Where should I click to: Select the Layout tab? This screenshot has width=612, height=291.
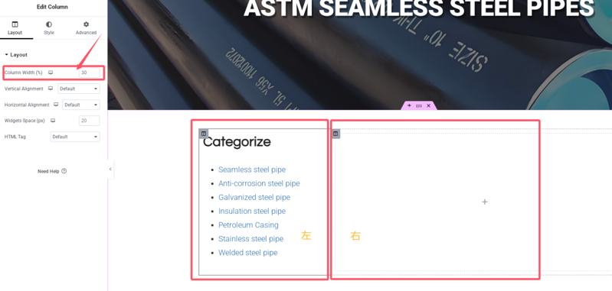(15, 28)
